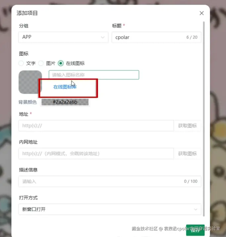
Task: Open the #2a2a2a6b background color picker
Action: pos(65,102)
